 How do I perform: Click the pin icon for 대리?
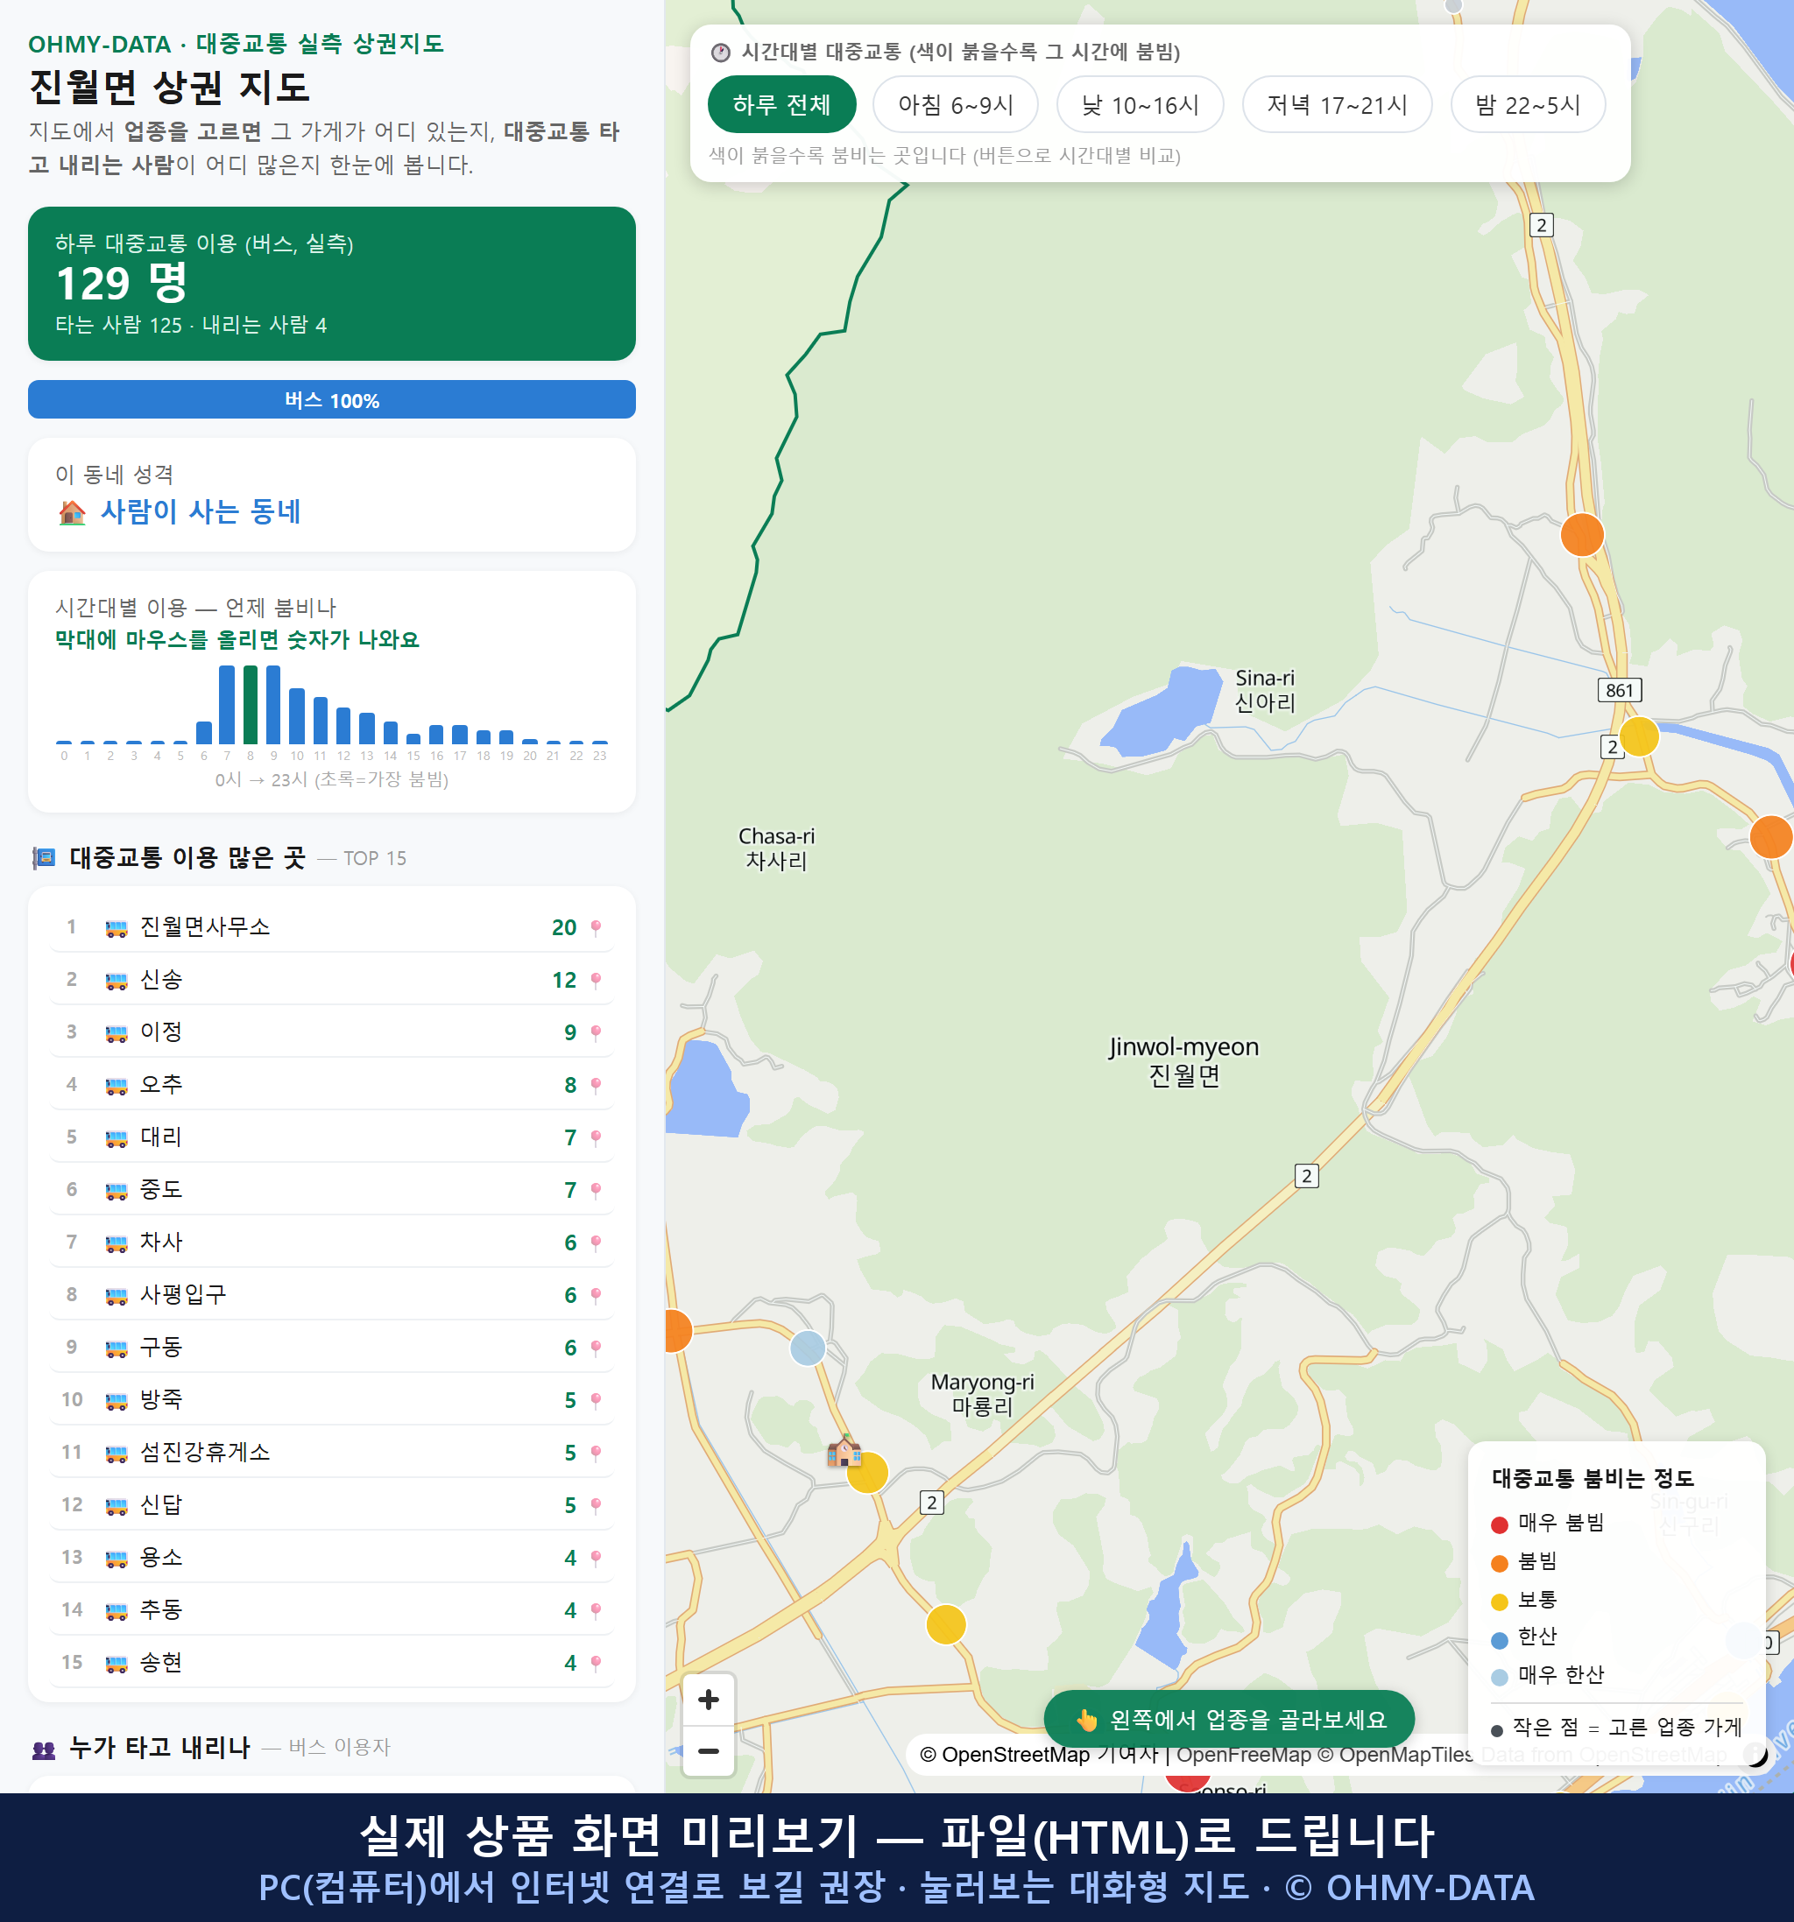(x=596, y=1138)
